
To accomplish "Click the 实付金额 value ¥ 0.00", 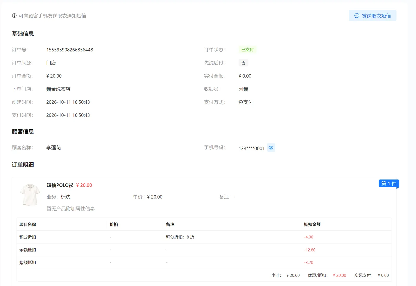I will pyautogui.click(x=245, y=76).
